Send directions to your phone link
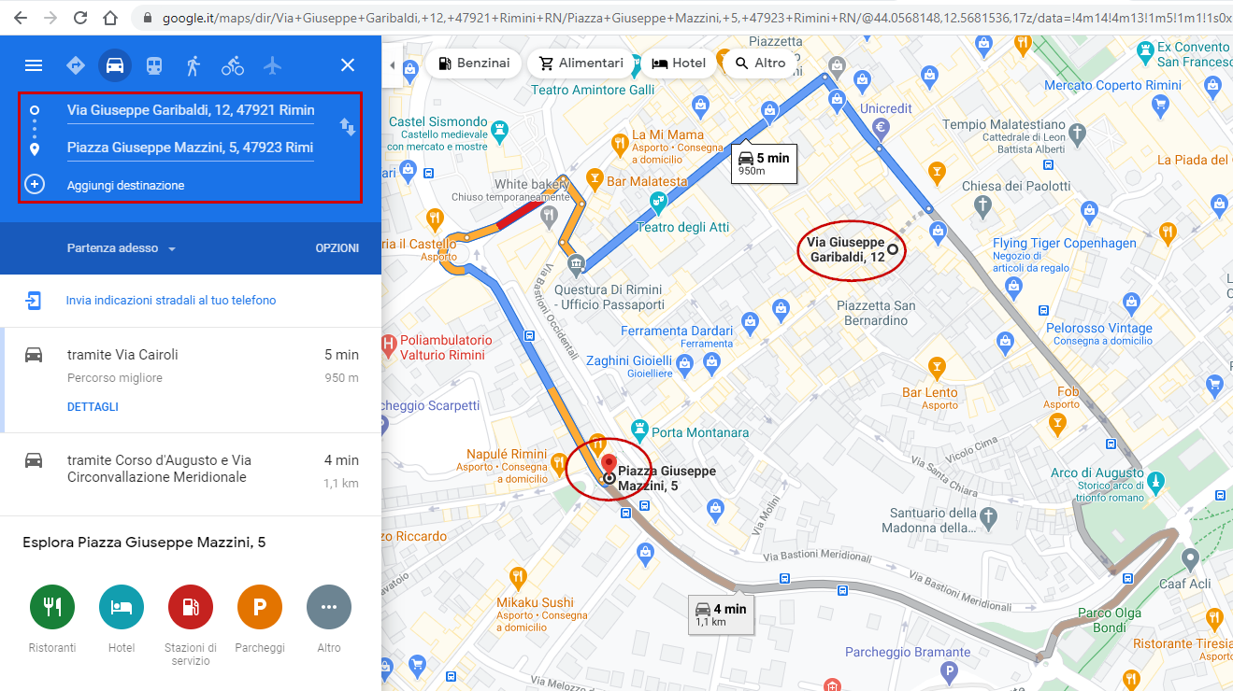This screenshot has width=1233, height=691. (x=171, y=301)
